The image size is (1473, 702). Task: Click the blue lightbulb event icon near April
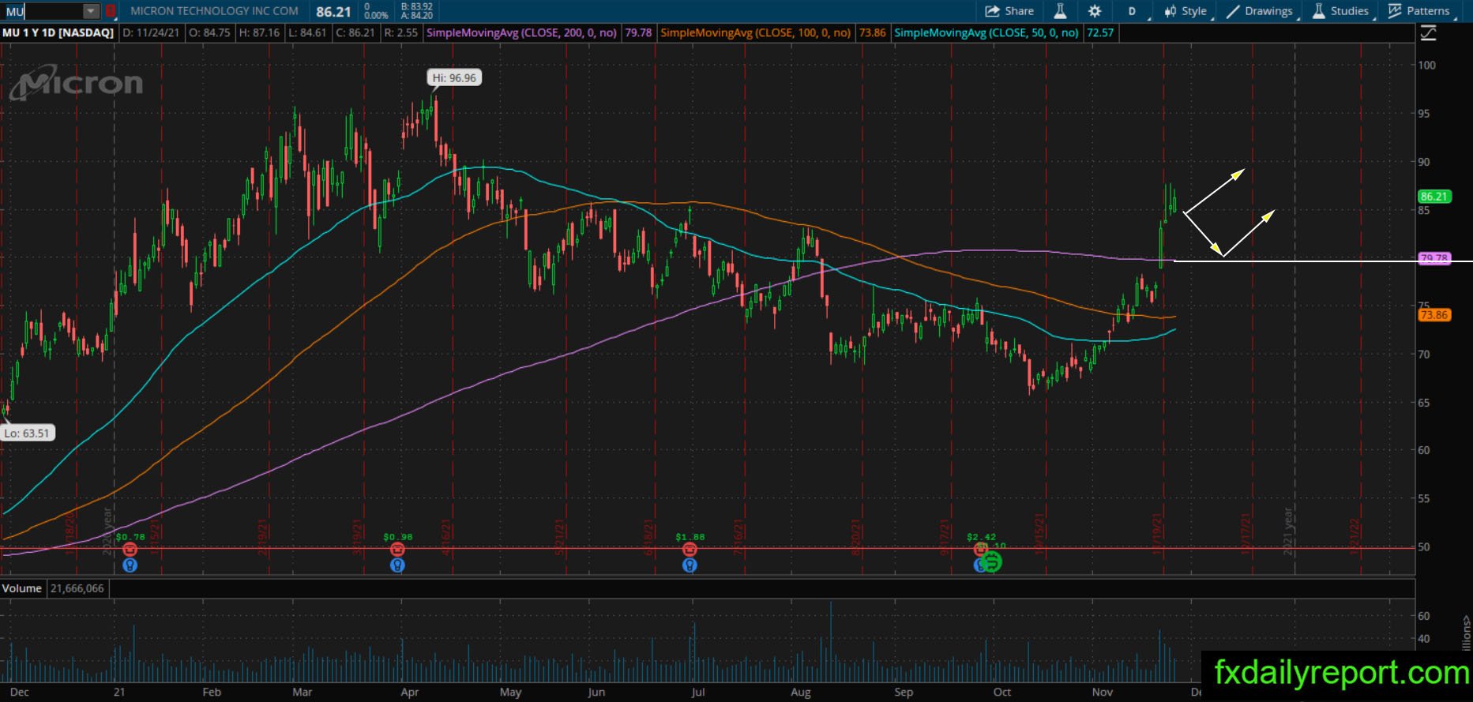click(x=397, y=565)
